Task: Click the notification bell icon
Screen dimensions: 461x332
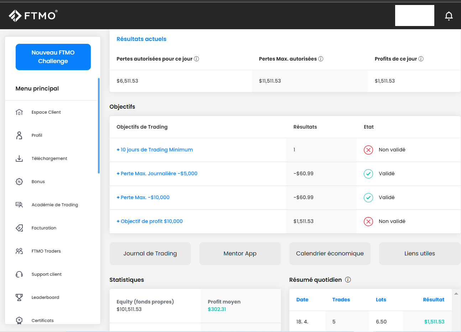Action: pyautogui.click(x=449, y=16)
